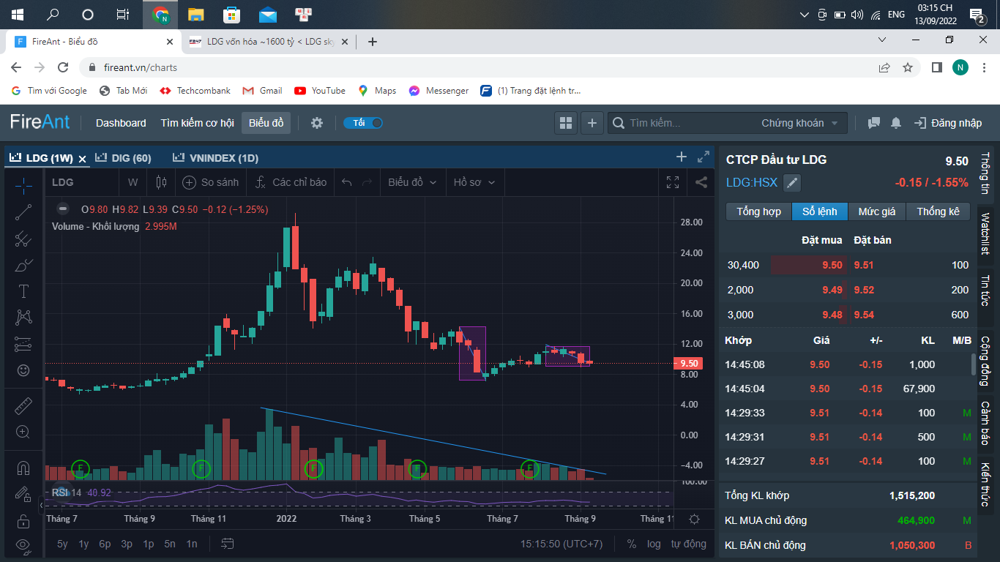Open the Tổng hợp tab
The width and height of the screenshot is (1000, 562).
point(758,211)
